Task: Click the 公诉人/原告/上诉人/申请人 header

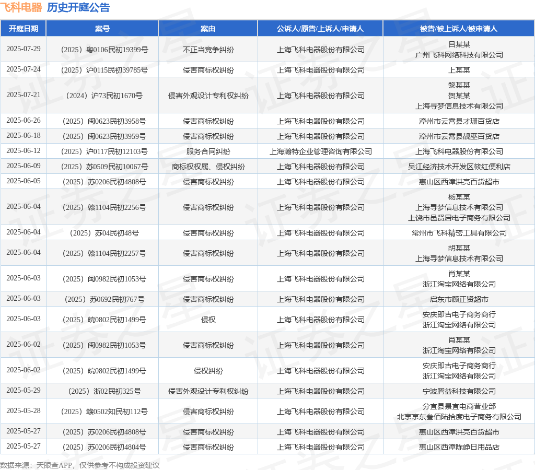Action: tap(320, 29)
